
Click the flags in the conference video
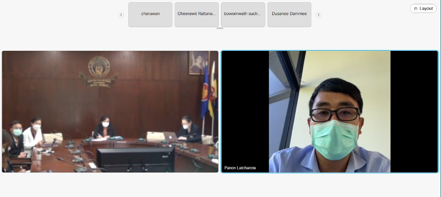pyautogui.click(x=208, y=93)
